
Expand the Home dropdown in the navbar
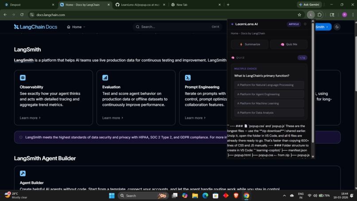76,27
